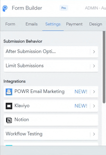This screenshot has width=106, height=155.
Task: Expand the Limit Submissions chevron
Action: coord(94,66)
